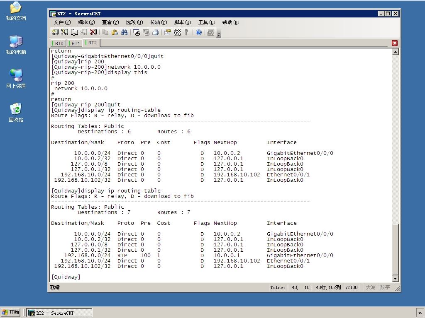
Task: Click the 'network 10.0.0.0' config line
Action: (x=81, y=89)
